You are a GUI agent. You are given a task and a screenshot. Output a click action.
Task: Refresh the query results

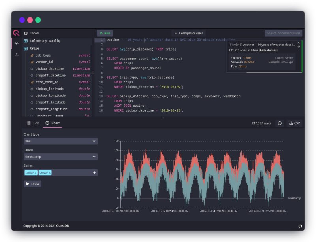pyautogui.click(x=280, y=123)
